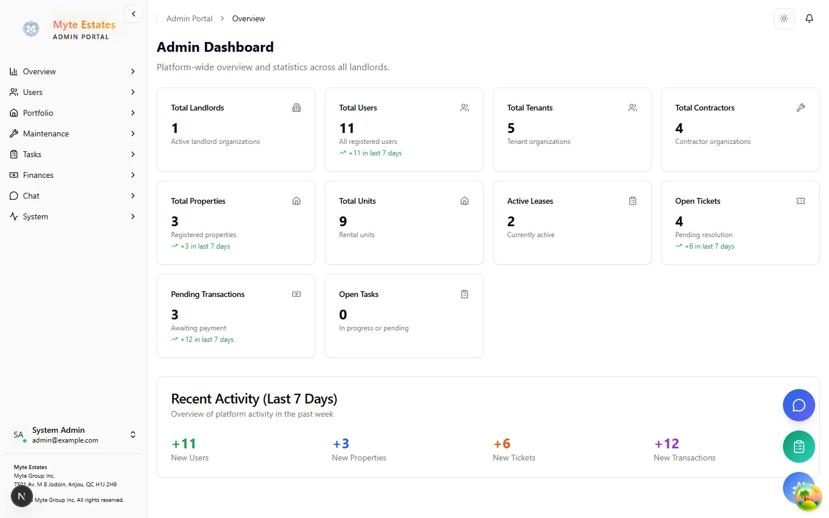Click New Tickets label in Recent Activity

tap(514, 458)
